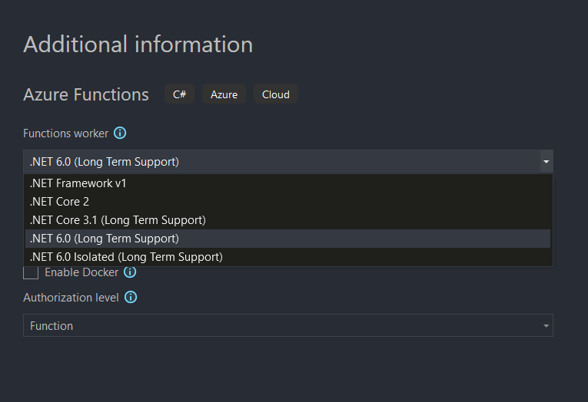Viewport: 588px width, 402px height.
Task: Choose .NET Core 2 option
Action: point(287,202)
